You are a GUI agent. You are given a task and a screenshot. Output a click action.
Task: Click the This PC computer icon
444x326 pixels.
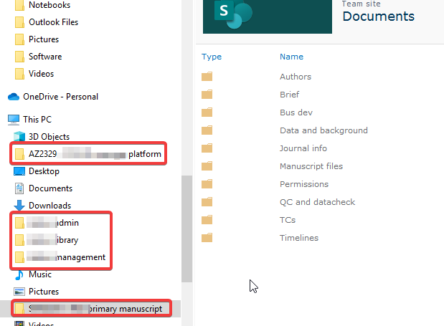point(14,120)
